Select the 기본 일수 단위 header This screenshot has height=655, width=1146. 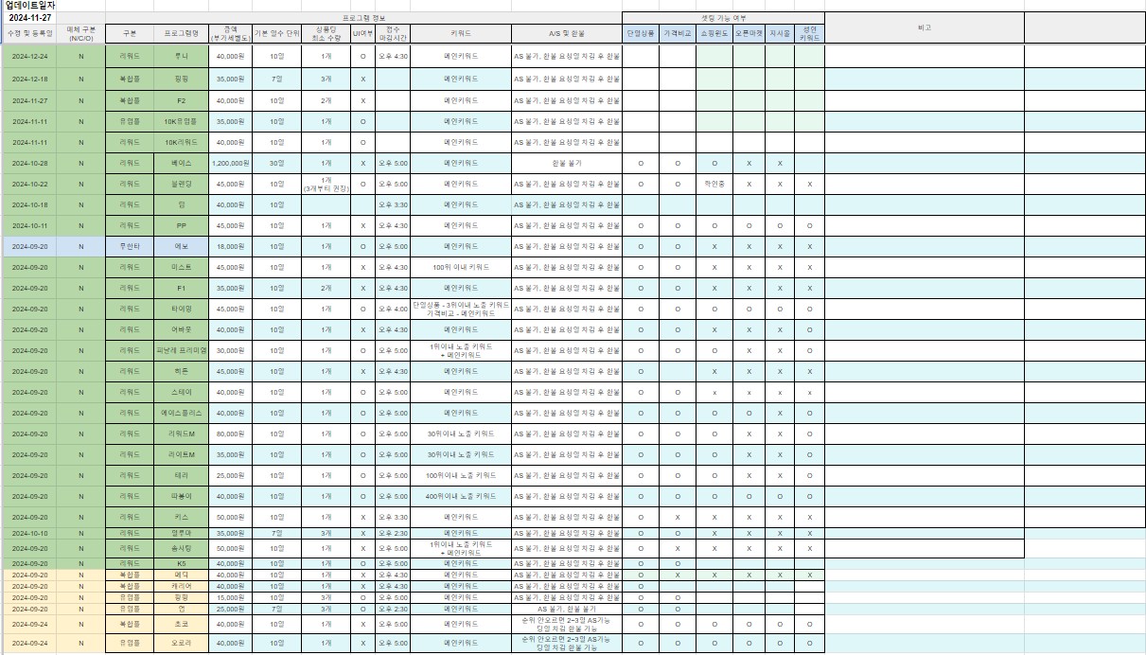pos(277,32)
